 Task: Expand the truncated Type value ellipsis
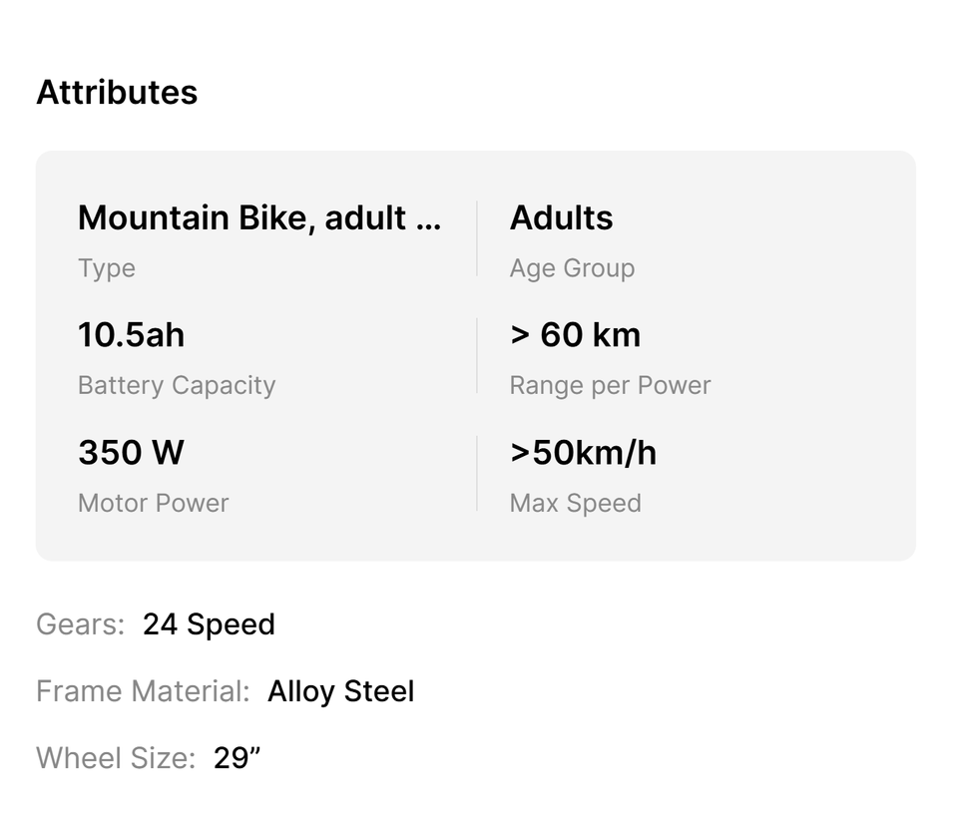(x=428, y=219)
